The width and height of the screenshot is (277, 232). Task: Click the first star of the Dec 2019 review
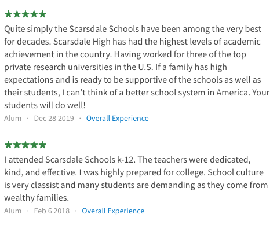(8, 14)
